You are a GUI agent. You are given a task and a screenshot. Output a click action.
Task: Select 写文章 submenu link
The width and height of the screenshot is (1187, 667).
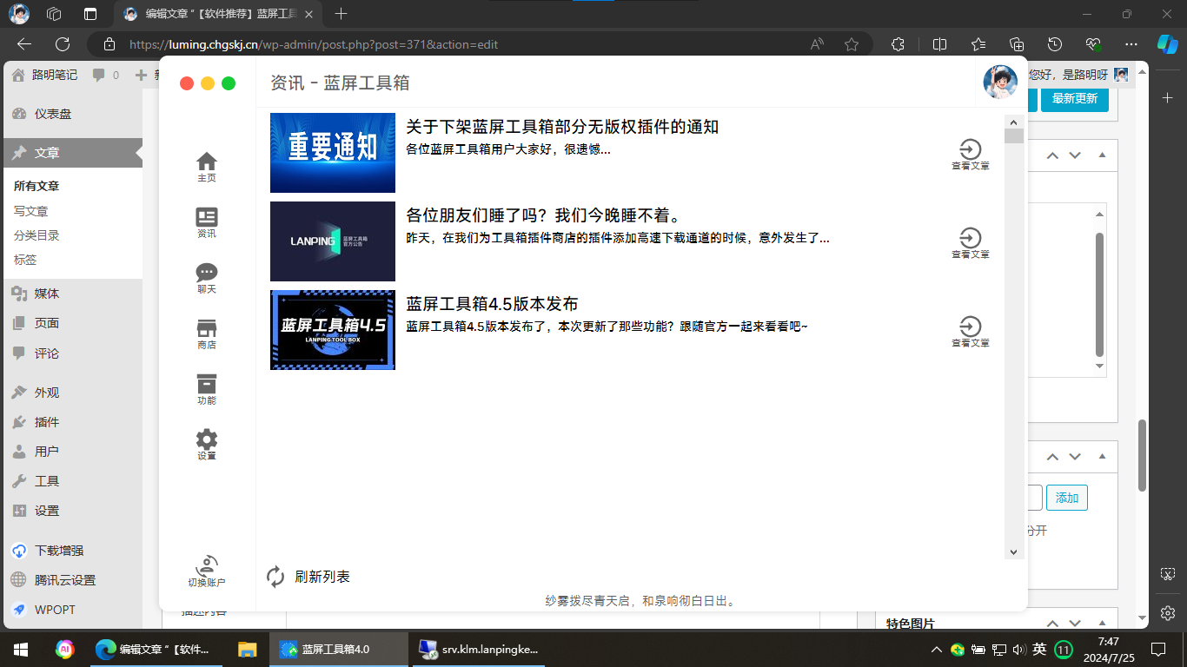tap(30, 211)
